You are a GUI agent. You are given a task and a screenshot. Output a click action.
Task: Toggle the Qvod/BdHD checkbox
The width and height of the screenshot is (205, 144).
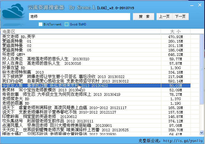coord(67,24)
